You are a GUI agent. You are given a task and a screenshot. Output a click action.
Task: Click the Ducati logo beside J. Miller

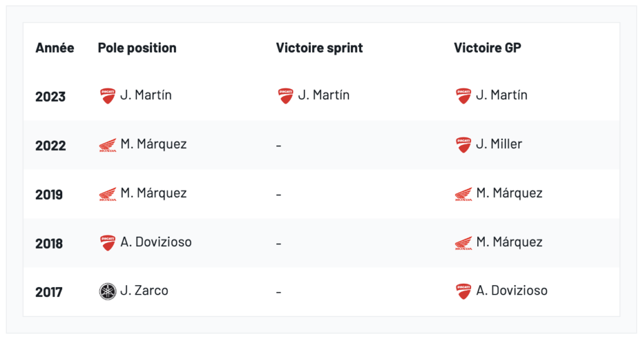(x=463, y=145)
